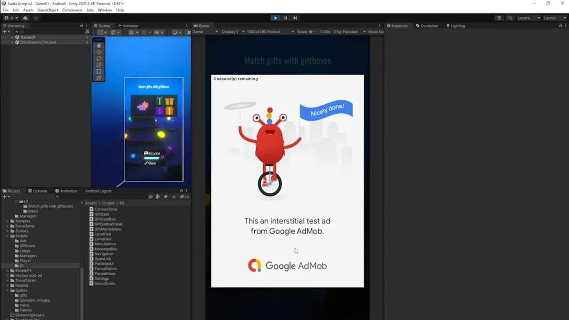Toggle hidden packages visibility (14) icon

[x=184, y=196]
